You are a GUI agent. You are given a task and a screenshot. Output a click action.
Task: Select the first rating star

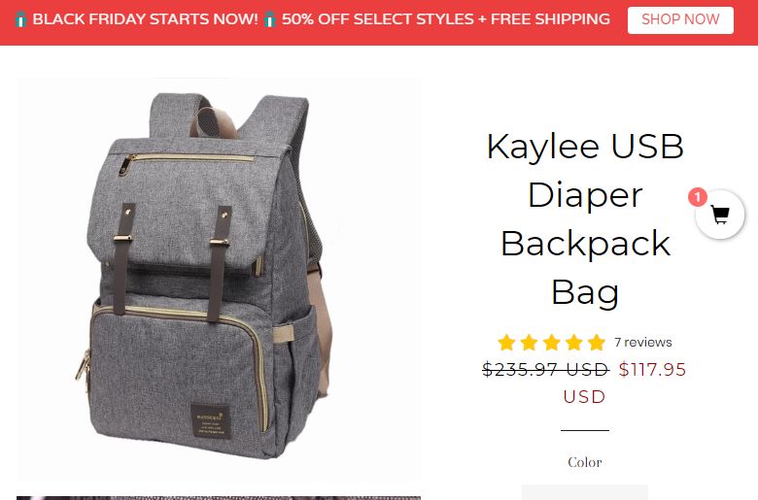point(506,343)
